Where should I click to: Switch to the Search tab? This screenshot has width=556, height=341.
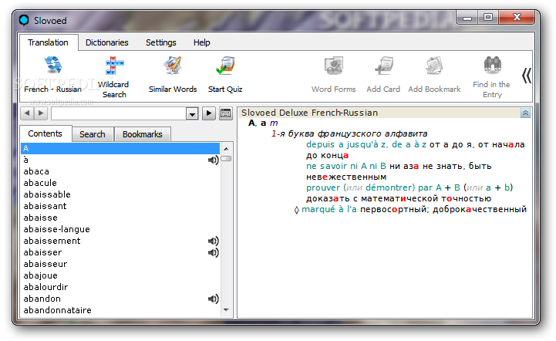tap(93, 134)
